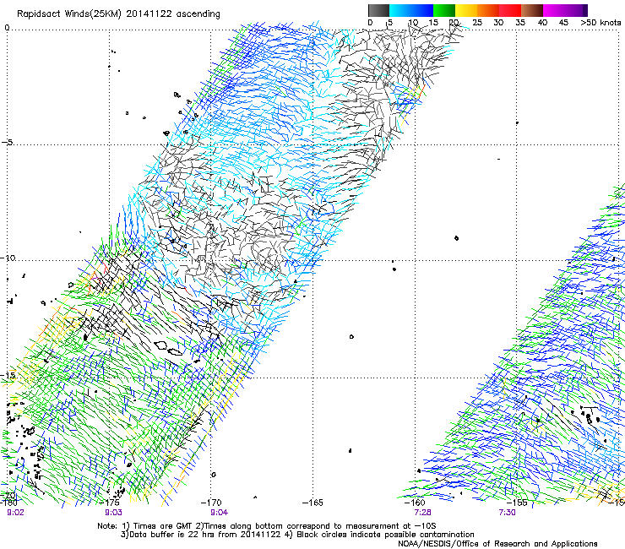Pick the green 15-20 knots color segment
Image resolution: width=625 pixels, height=549 pixels.
pyautogui.click(x=444, y=10)
